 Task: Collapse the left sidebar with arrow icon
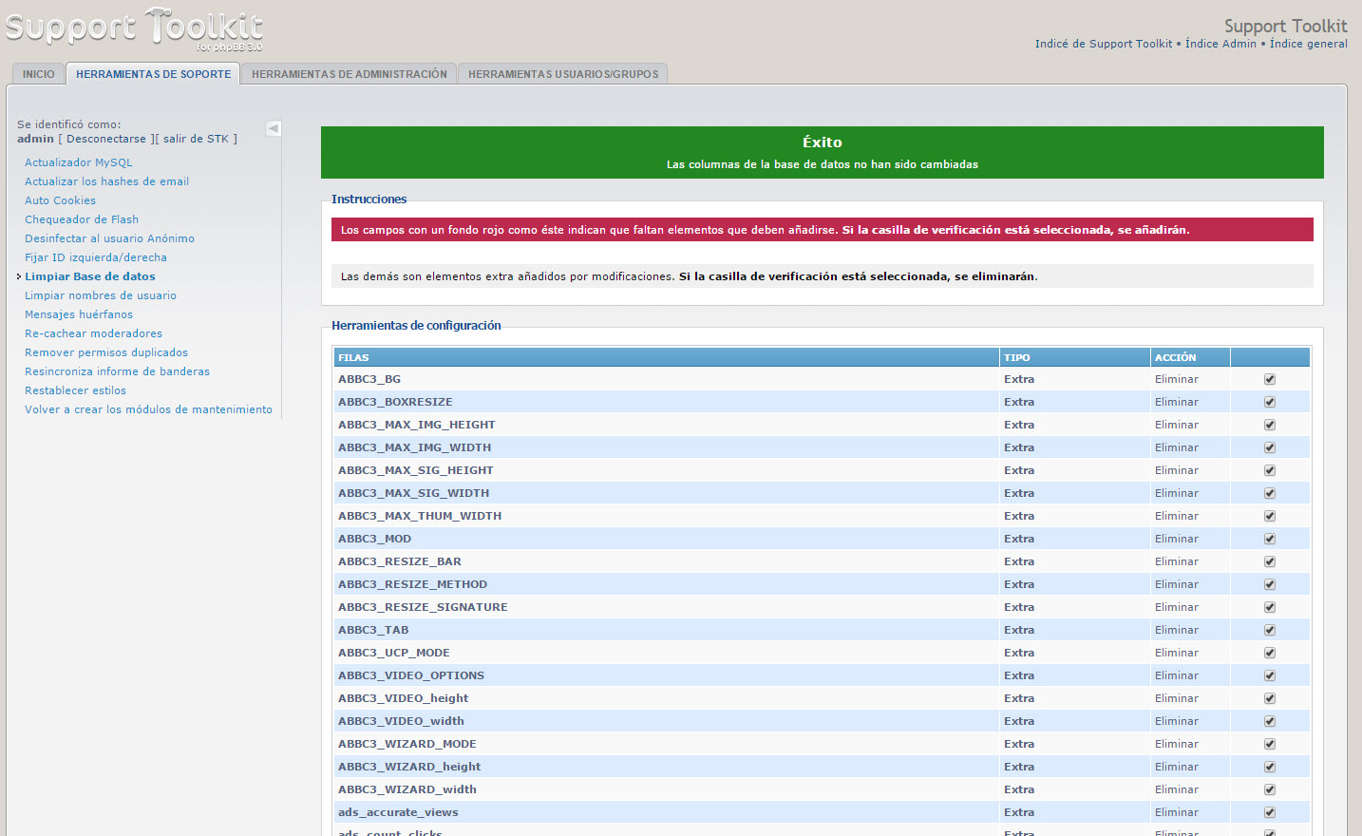pos(274,128)
